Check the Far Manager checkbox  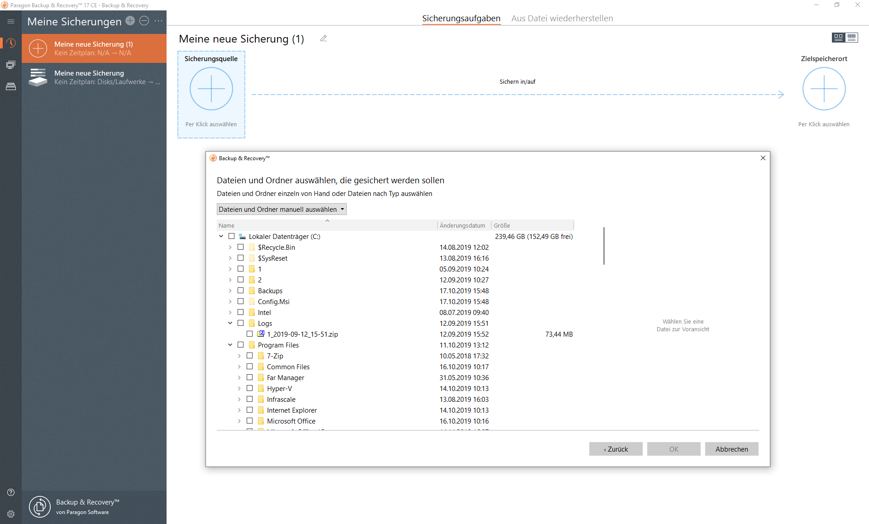click(250, 377)
